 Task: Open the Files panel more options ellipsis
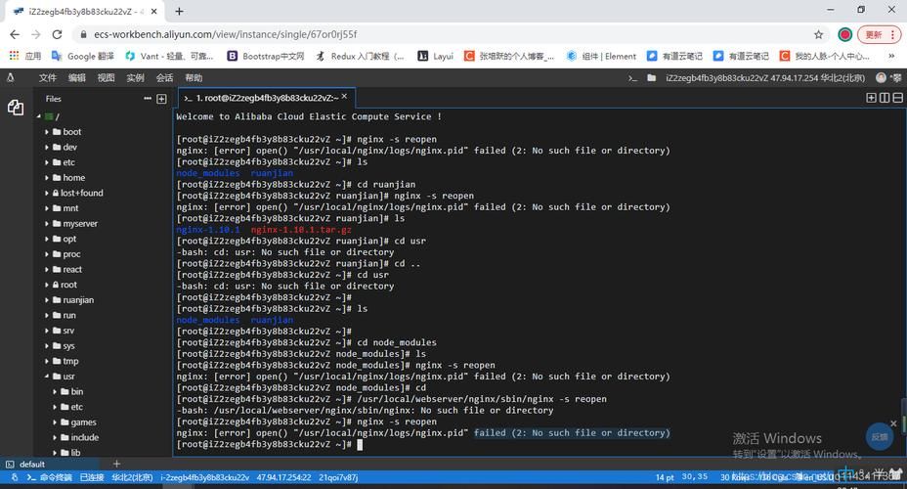click(148, 99)
